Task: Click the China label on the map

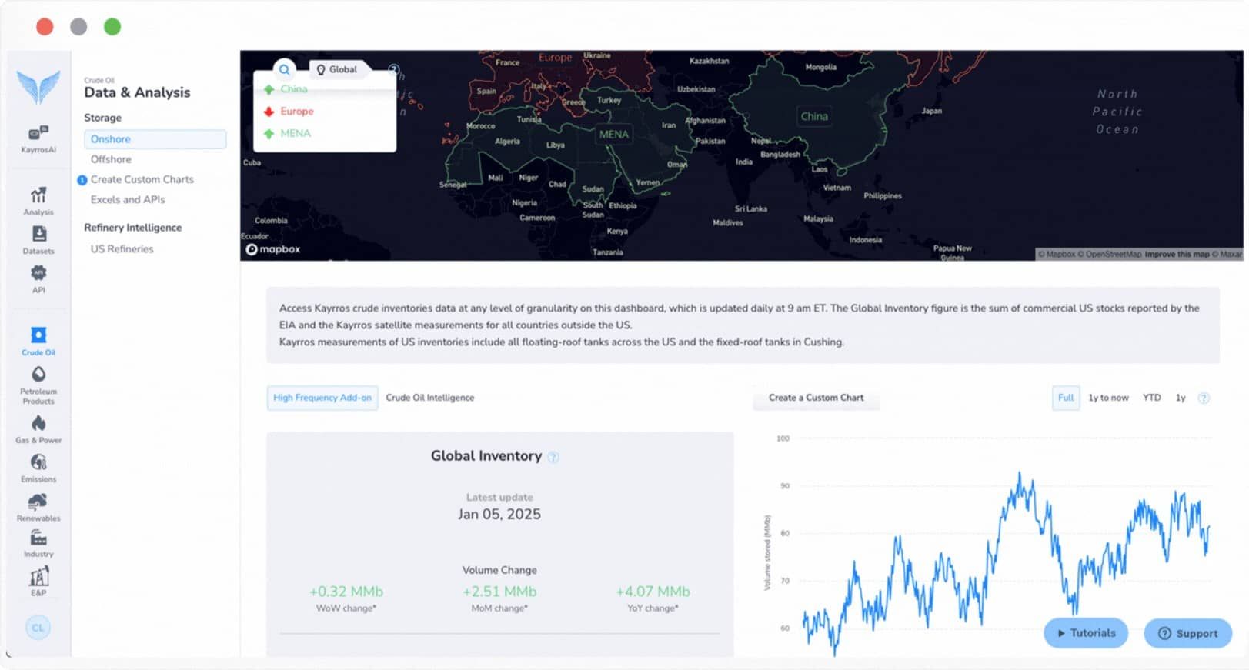Action: click(x=814, y=117)
